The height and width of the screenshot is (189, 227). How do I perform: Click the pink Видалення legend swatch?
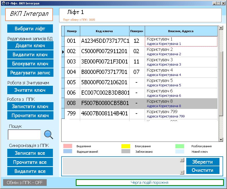pos(68,146)
